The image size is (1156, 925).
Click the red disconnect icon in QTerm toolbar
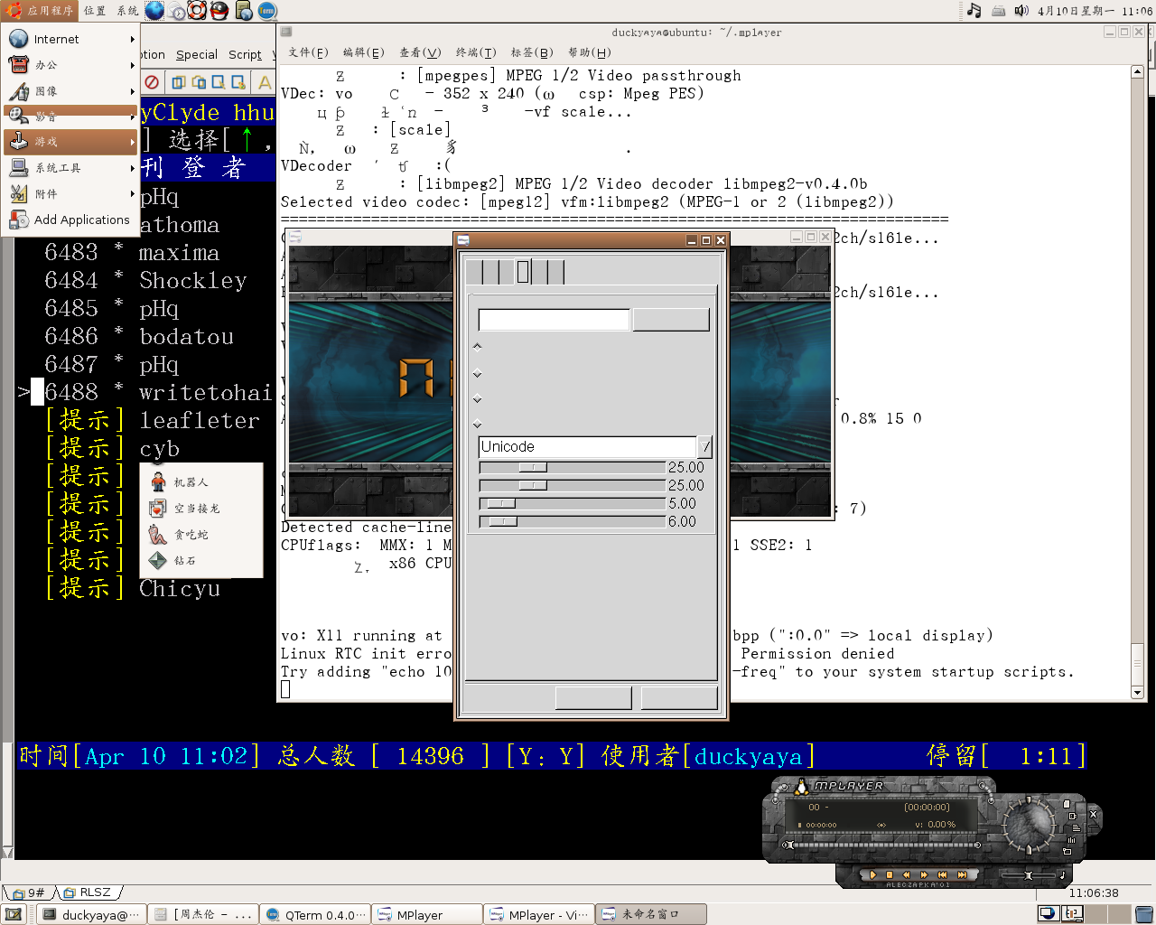152,82
